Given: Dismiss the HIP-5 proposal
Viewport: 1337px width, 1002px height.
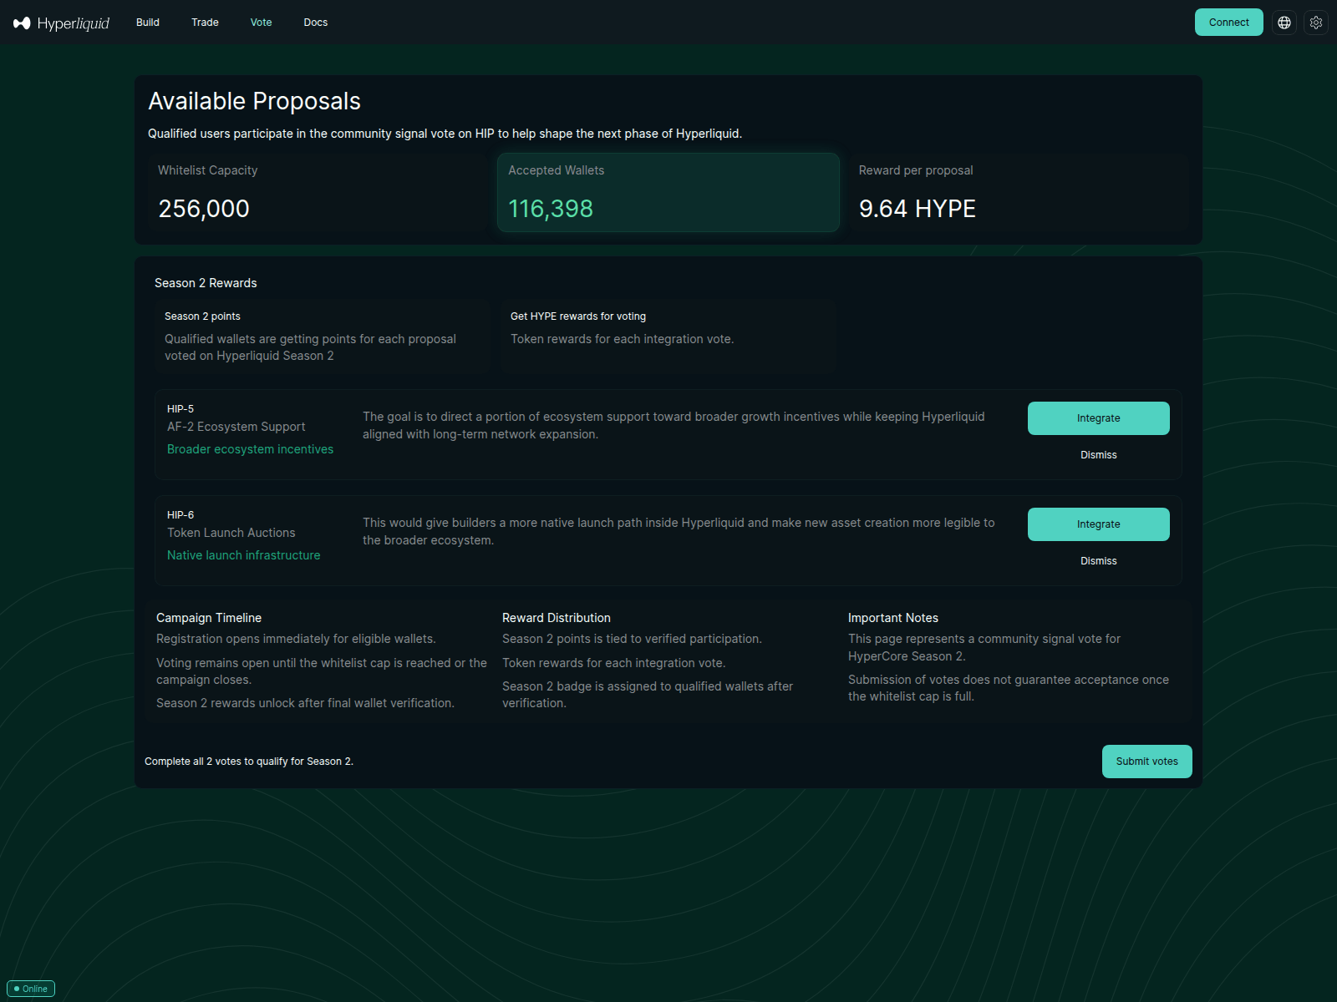Looking at the screenshot, I should (x=1098, y=455).
